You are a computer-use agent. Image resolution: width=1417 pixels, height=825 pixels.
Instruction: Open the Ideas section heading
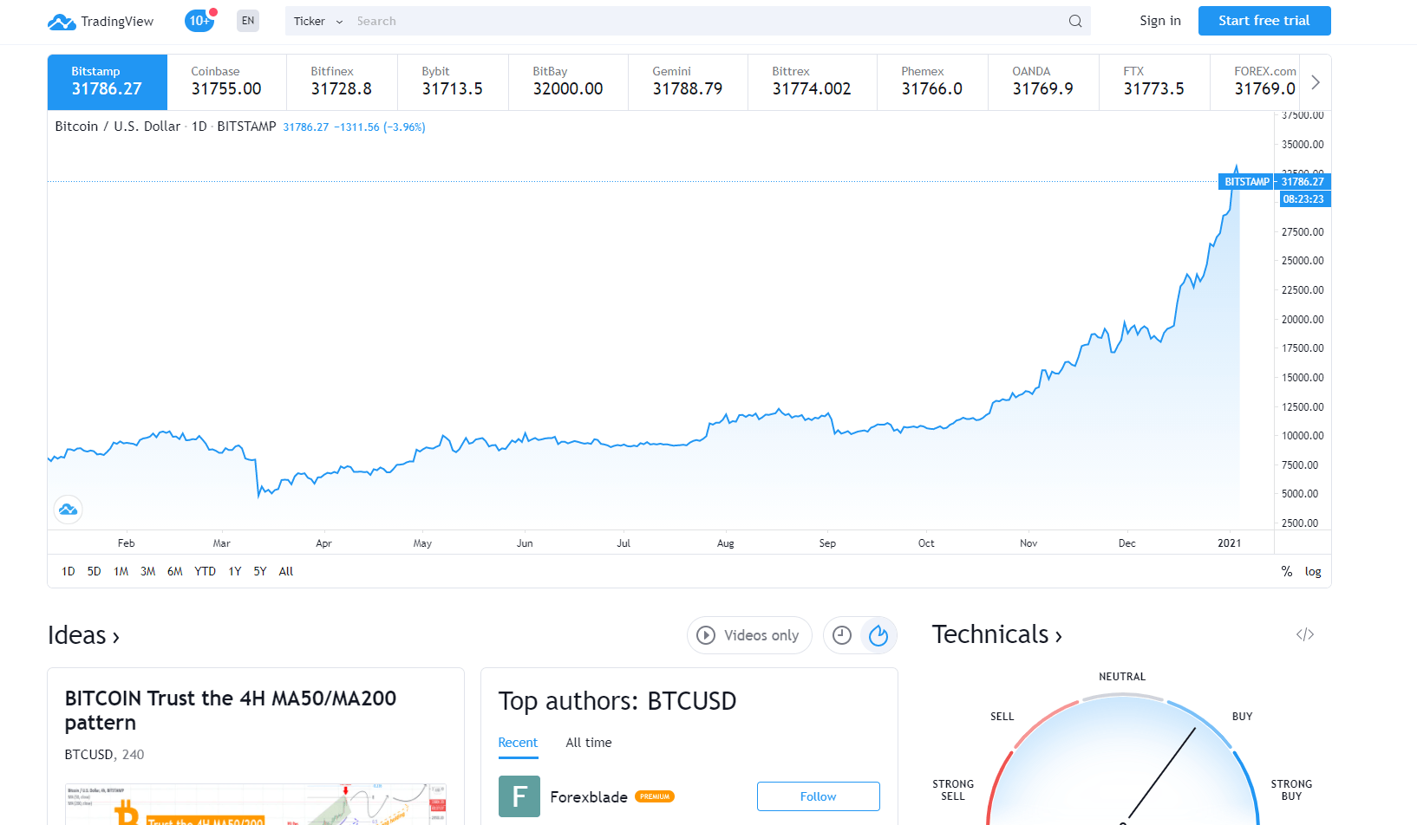(84, 635)
